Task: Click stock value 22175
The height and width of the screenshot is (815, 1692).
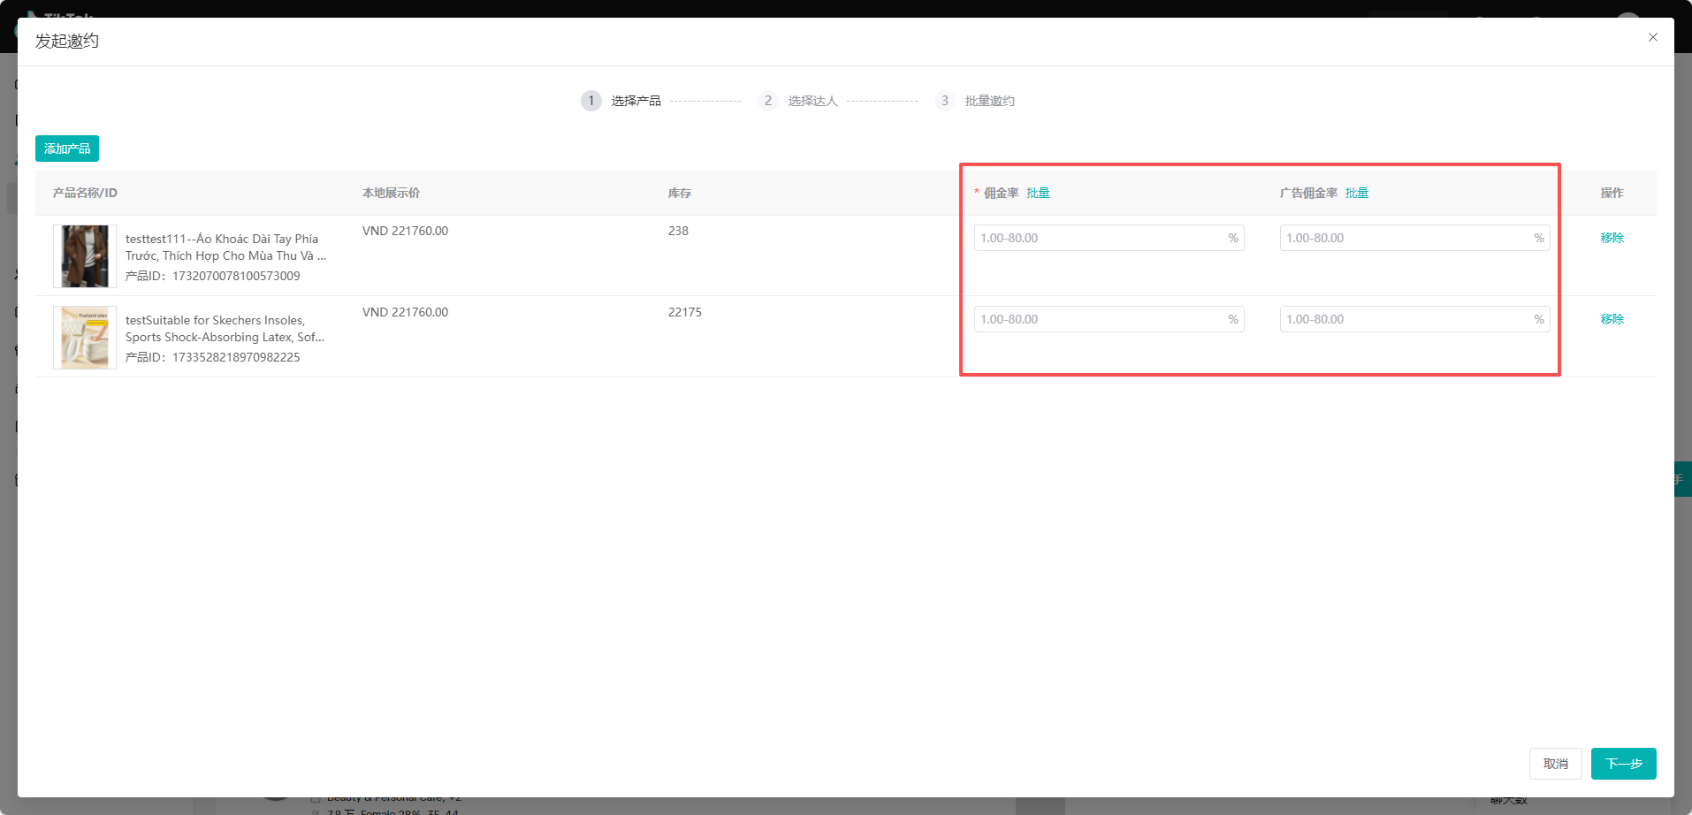Action: tap(685, 312)
